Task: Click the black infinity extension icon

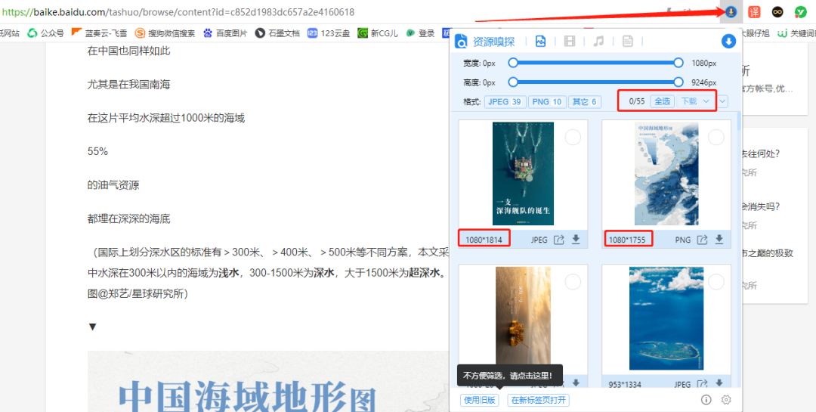Action: tap(777, 12)
